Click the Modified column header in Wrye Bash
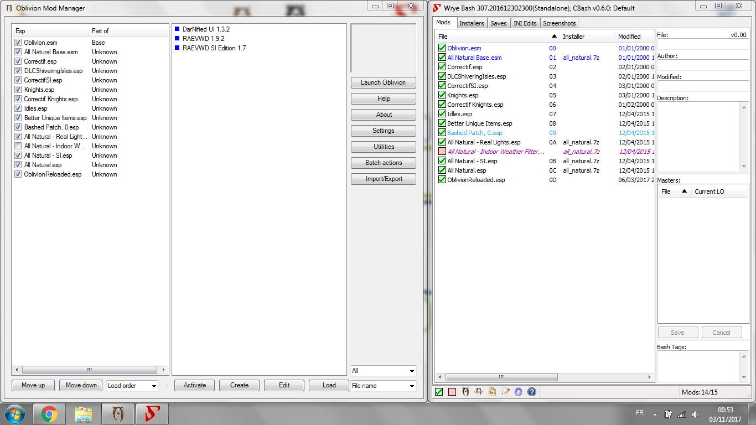 point(635,37)
